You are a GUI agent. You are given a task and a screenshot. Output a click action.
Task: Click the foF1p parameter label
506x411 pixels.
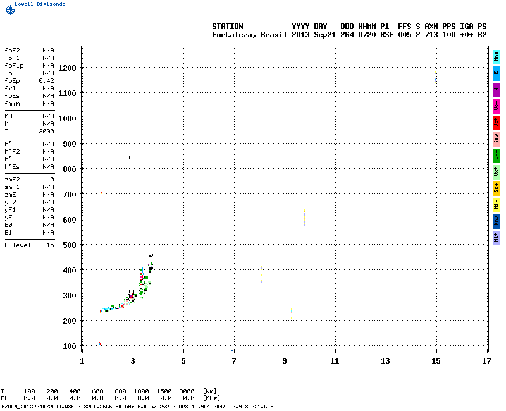point(14,66)
